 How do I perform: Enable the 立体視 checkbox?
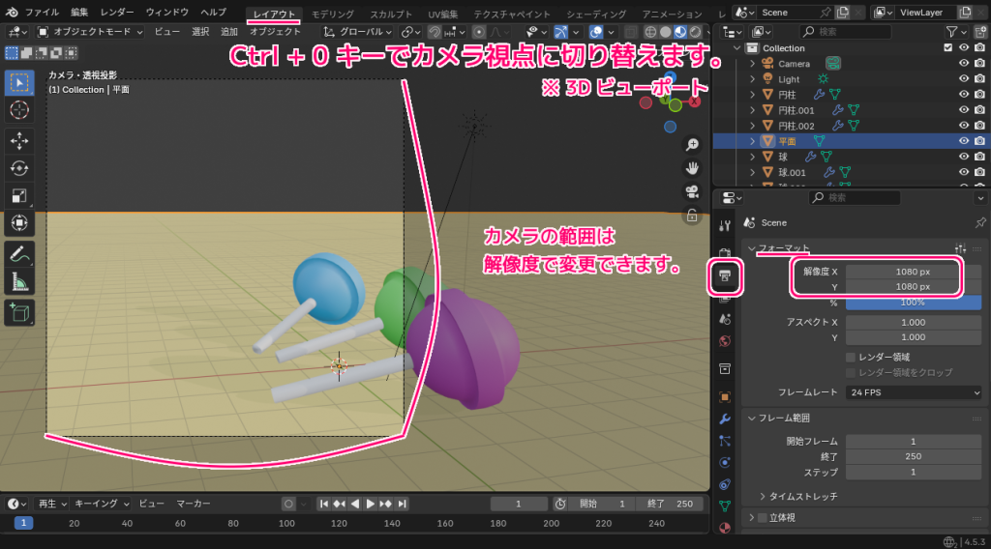[763, 518]
